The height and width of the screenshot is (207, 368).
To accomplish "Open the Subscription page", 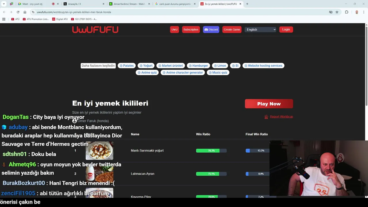I will [x=191, y=29].
